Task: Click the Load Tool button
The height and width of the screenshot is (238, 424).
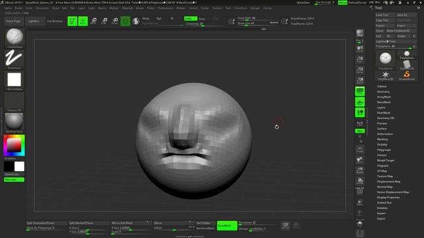Action: pyautogui.click(x=385, y=15)
